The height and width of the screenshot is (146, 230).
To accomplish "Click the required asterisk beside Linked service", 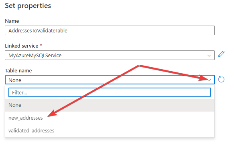I will click(41, 45).
